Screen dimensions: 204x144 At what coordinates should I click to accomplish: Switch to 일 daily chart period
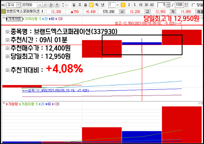click(x=74, y=5)
